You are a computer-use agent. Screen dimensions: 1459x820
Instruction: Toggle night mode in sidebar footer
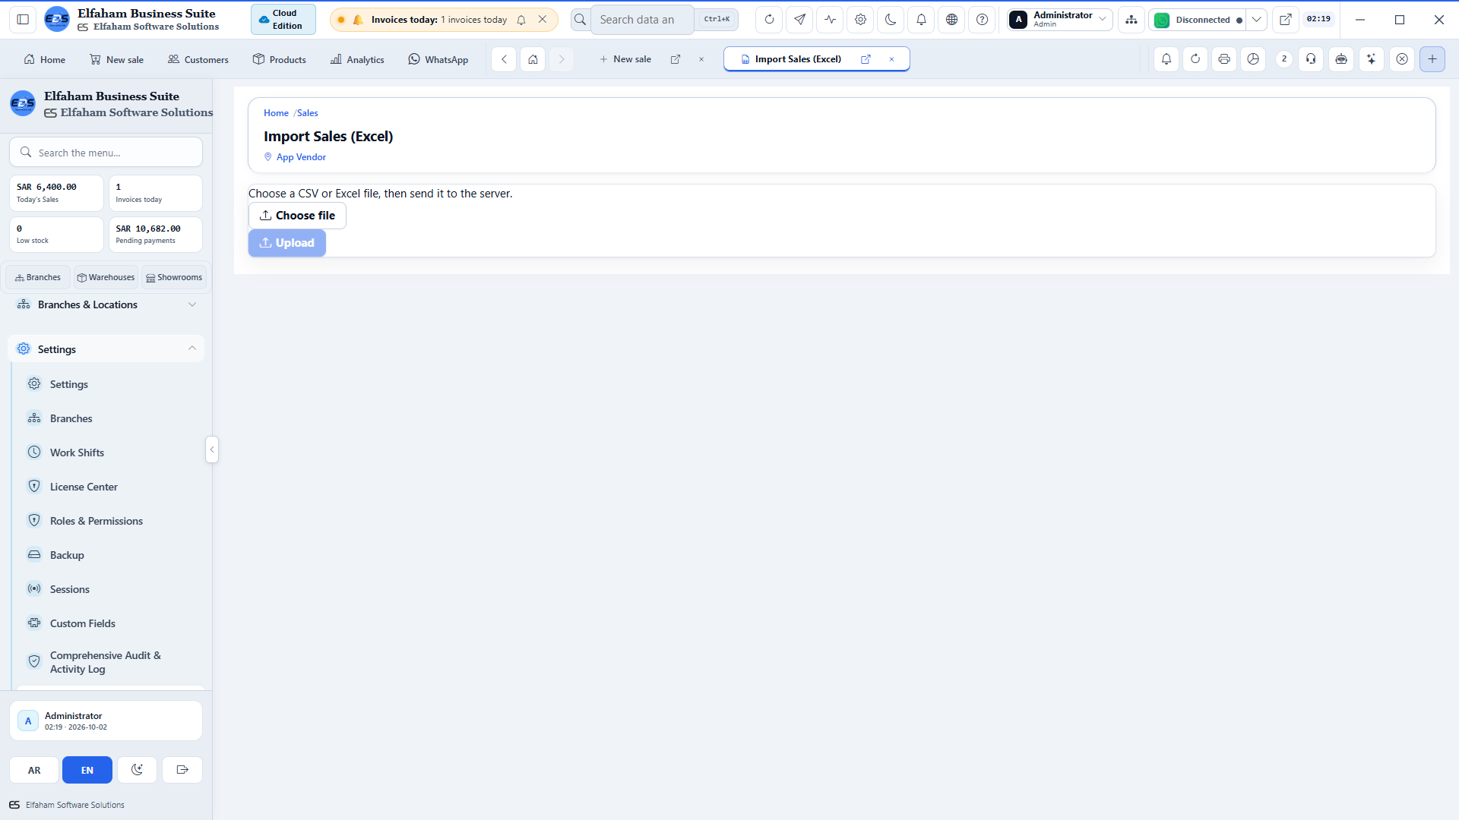[x=137, y=770]
